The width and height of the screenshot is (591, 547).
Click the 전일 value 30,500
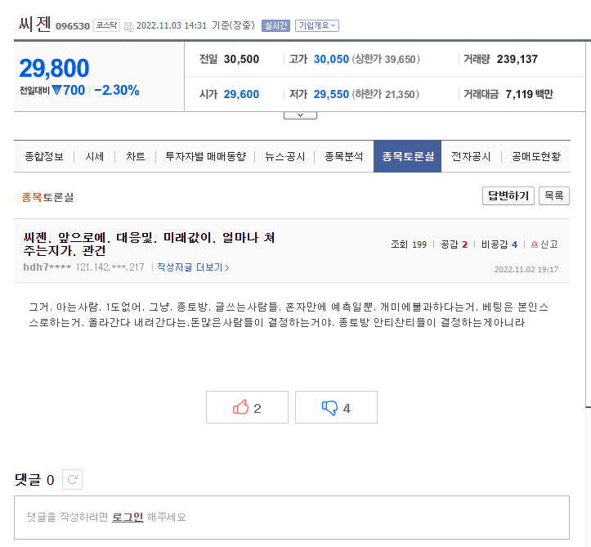click(x=241, y=59)
